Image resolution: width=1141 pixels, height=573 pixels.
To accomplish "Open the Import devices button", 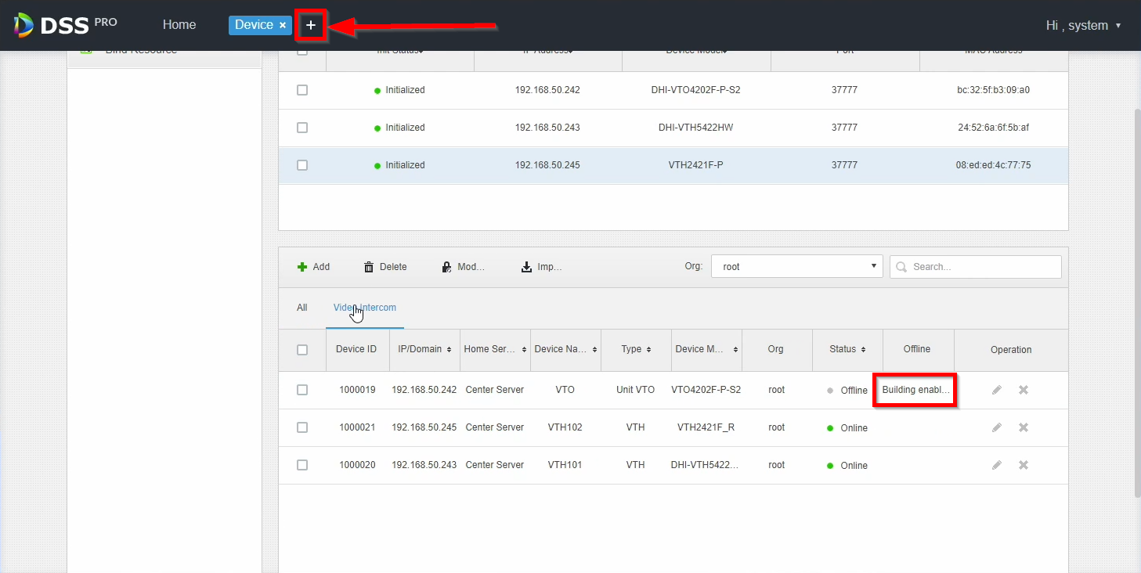I will (x=541, y=267).
